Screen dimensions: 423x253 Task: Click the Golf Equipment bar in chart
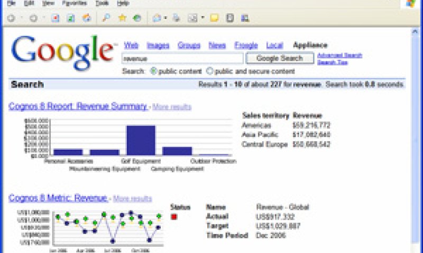(141, 140)
